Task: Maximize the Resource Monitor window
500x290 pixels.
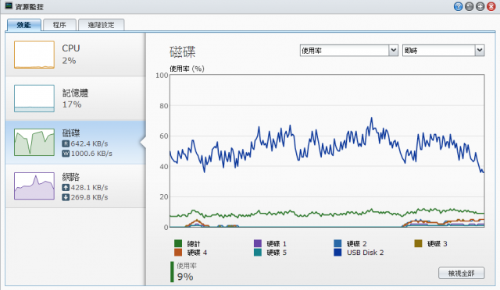Action: (480, 6)
